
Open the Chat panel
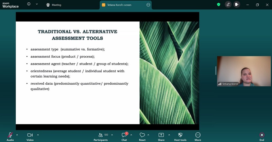coord(124,135)
